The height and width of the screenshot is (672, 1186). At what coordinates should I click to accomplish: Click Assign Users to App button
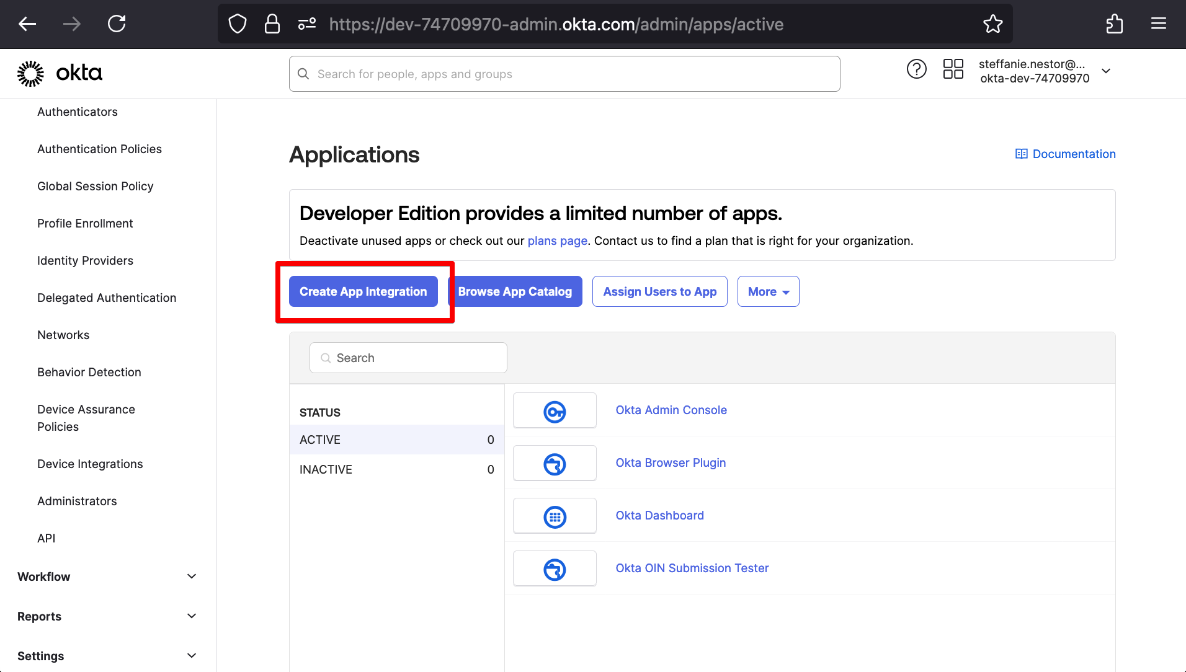click(x=660, y=291)
